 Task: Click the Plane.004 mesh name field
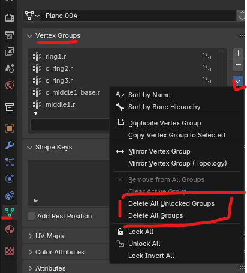tap(138, 16)
